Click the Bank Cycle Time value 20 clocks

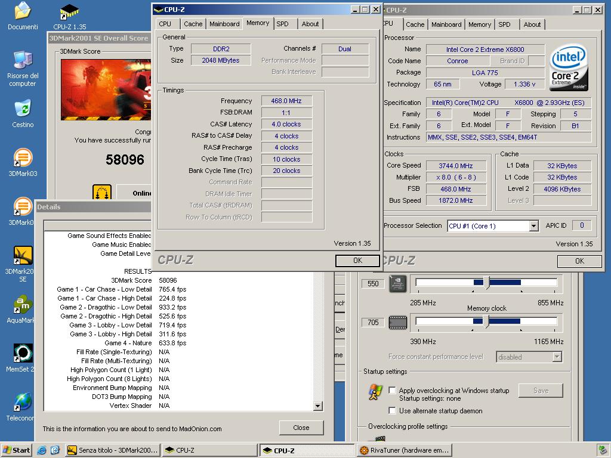pyautogui.click(x=286, y=171)
